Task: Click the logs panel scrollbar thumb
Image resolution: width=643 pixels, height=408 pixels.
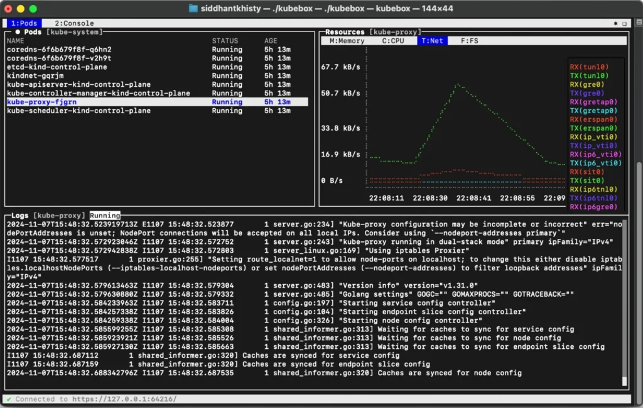Action: 625,382
